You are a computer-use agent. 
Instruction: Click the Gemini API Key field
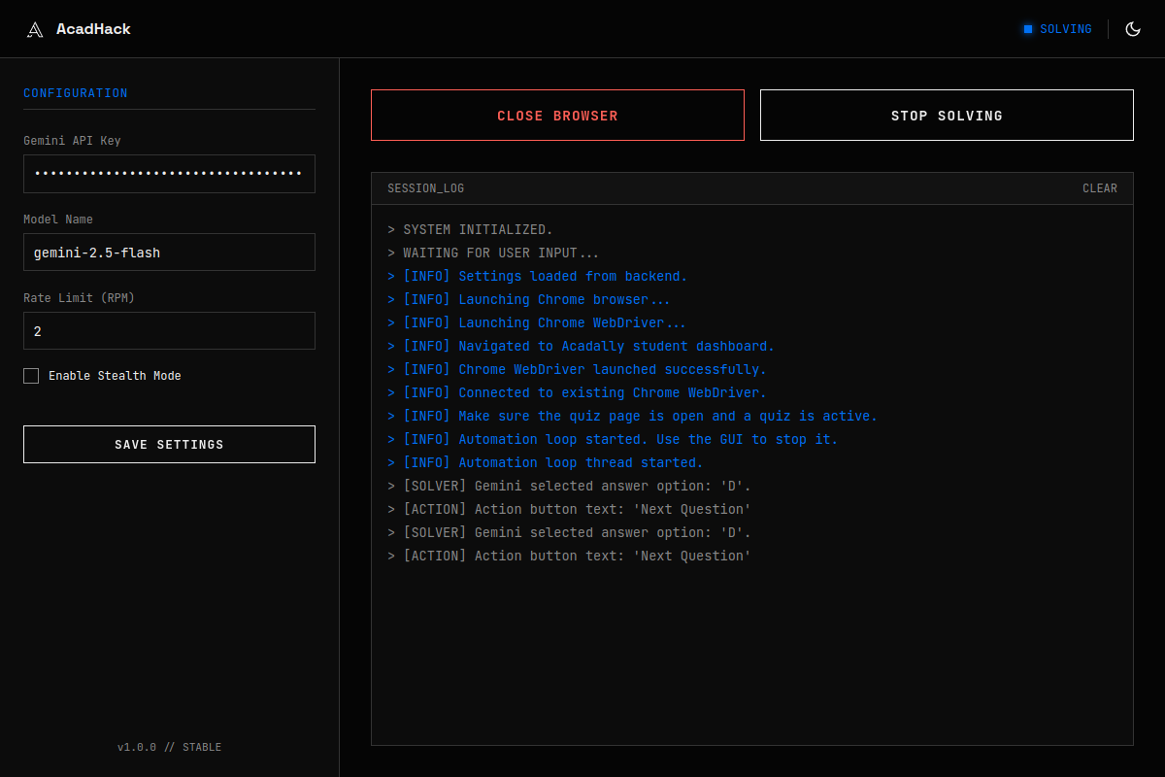(x=169, y=173)
